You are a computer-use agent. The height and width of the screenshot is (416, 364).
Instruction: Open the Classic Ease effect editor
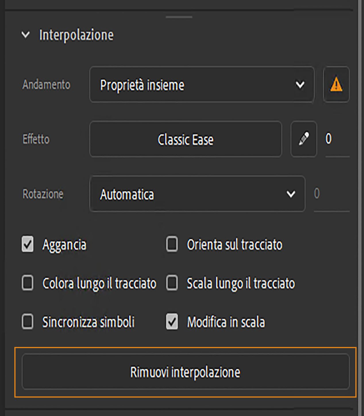point(185,140)
